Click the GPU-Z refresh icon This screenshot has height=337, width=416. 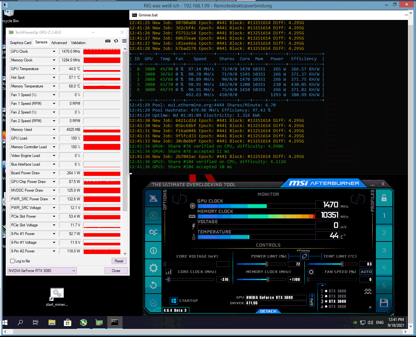[x=116, y=41]
